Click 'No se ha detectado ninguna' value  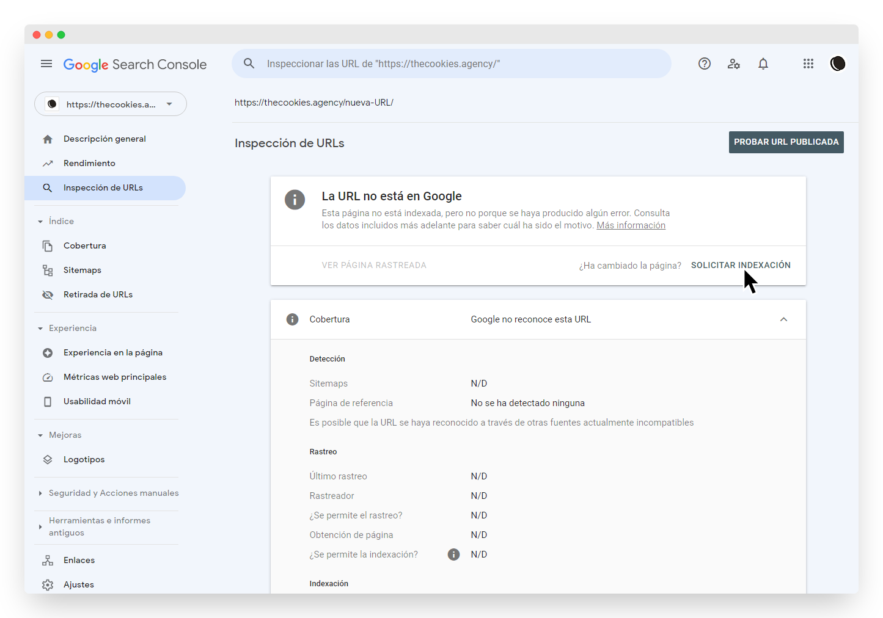point(528,403)
